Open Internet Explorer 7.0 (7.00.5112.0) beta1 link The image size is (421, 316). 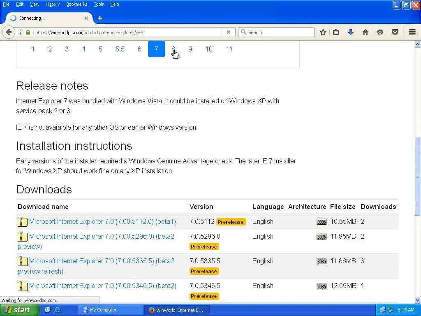102,222
